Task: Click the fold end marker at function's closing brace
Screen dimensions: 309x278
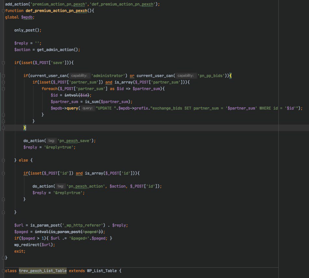Action: (3, 258)
